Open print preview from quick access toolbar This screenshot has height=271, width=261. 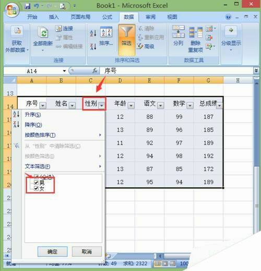pyautogui.click(x=63, y=6)
